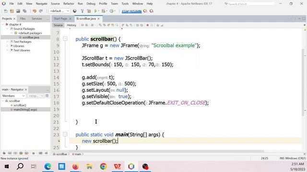Click the Build Project hammer icon
Screen dimensions: 307x172
(x=82, y=11)
